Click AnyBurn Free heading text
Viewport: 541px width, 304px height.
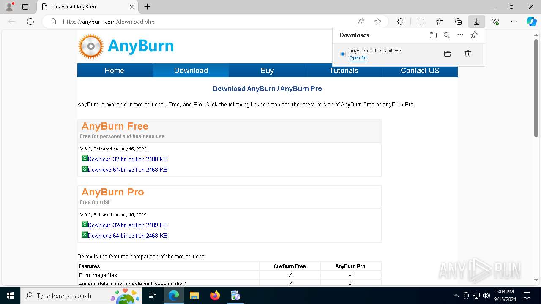pos(115,126)
